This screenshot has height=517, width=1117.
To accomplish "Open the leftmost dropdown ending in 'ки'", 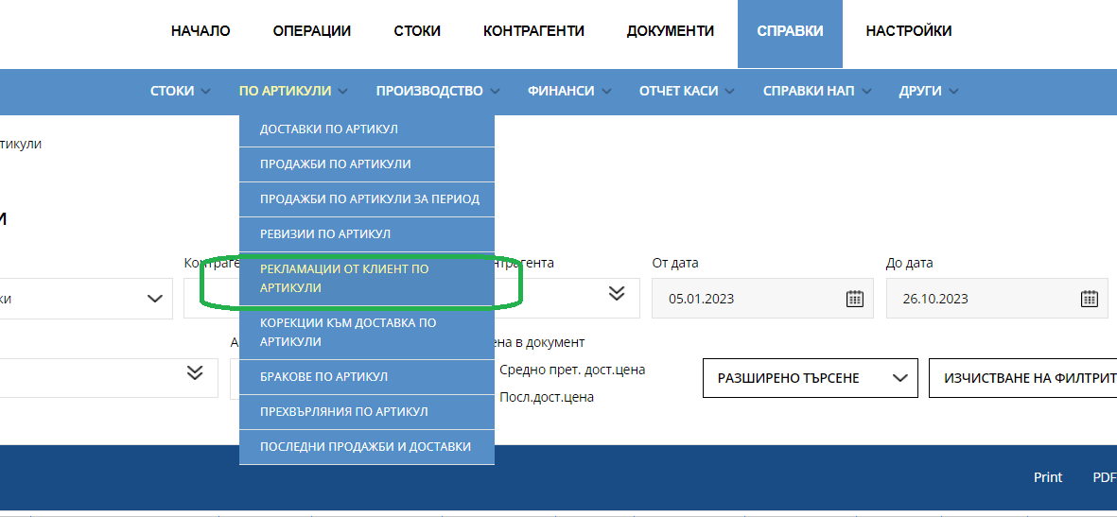I will pyautogui.click(x=86, y=299).
